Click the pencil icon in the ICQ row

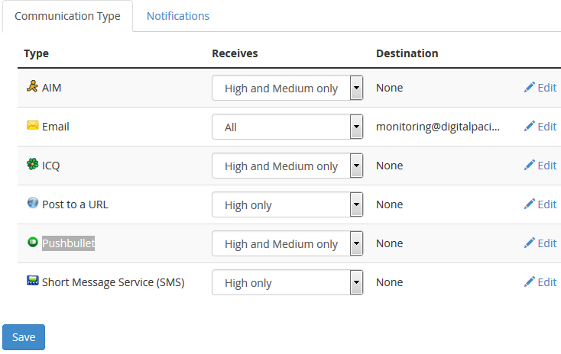tap(530, 165)
